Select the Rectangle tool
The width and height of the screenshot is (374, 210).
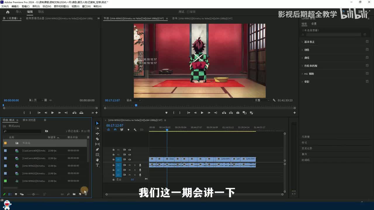[x=98, y=155]
